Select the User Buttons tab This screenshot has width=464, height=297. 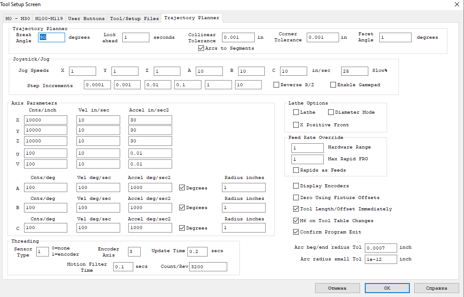coord(86,19)
